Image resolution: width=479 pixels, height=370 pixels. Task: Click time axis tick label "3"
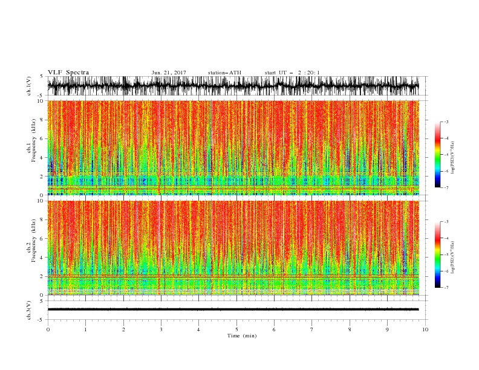click(x=161, y=329)
